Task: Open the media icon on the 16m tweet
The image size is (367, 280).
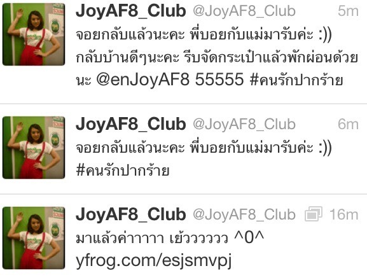Action: 314,214
